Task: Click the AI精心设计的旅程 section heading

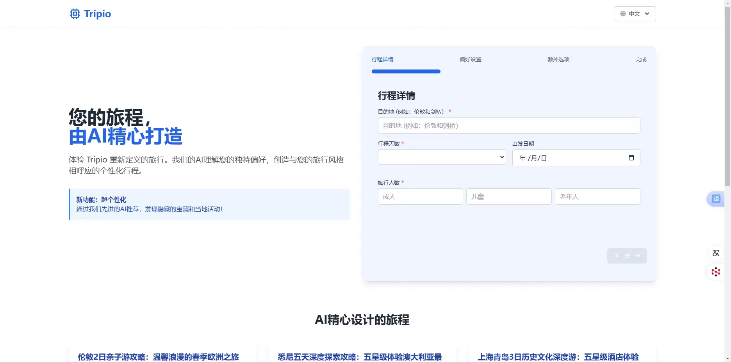Action: coord(362,320)
